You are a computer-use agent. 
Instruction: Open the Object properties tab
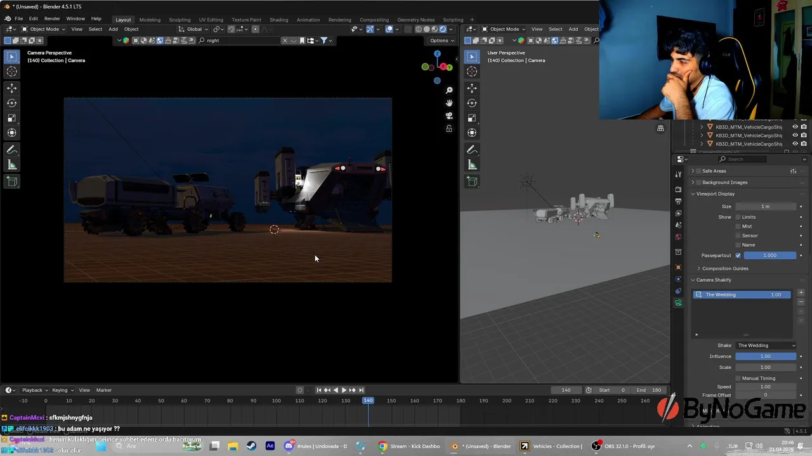point(678,267)
